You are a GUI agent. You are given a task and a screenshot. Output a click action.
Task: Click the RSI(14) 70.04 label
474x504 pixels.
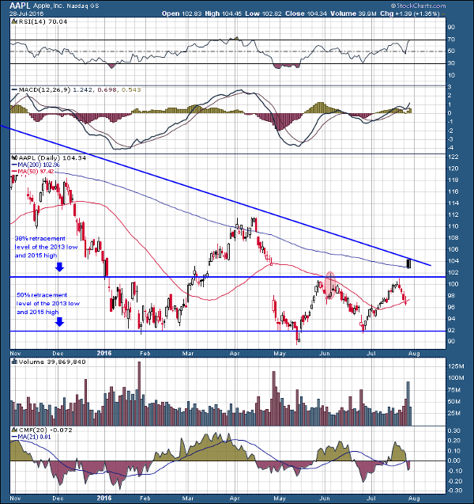coord(43,22)
